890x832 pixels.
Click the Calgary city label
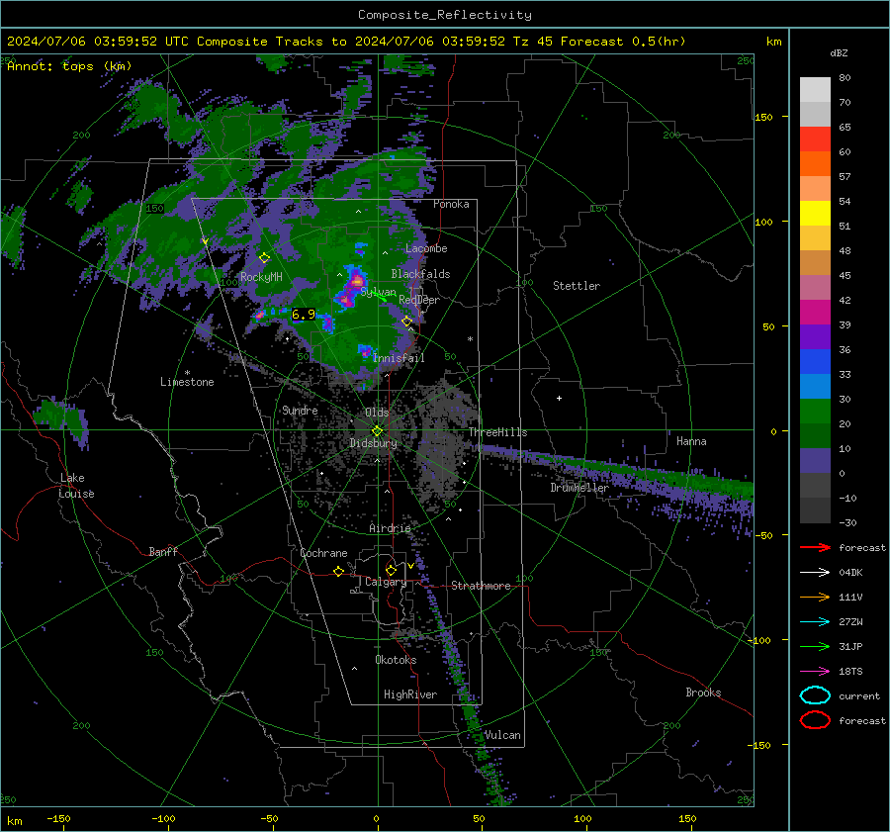386,582
